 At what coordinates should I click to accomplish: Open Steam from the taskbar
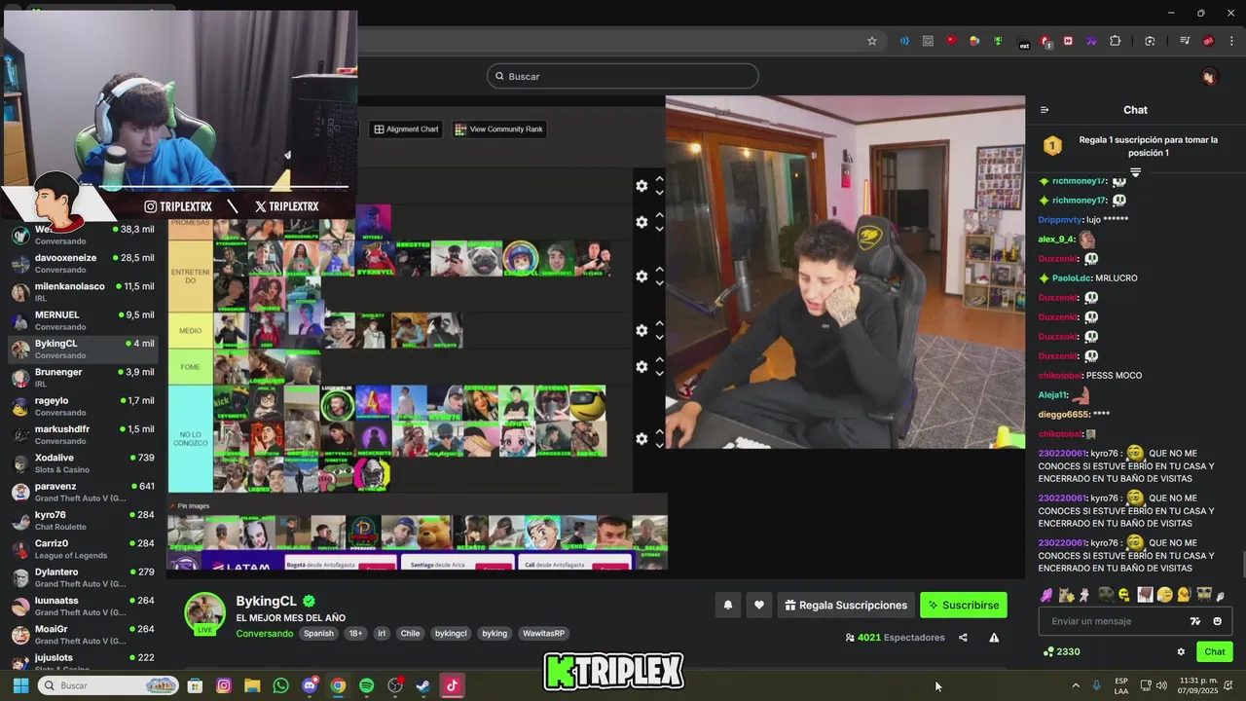point(423,685)
